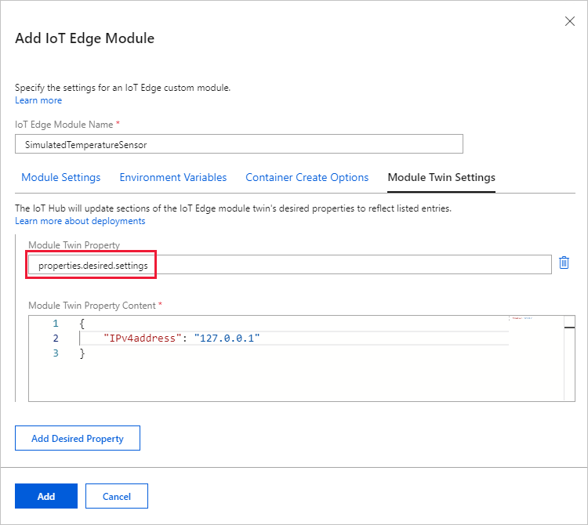Select the Container Create Options tab
588x525 pixels.
[307, 177]
